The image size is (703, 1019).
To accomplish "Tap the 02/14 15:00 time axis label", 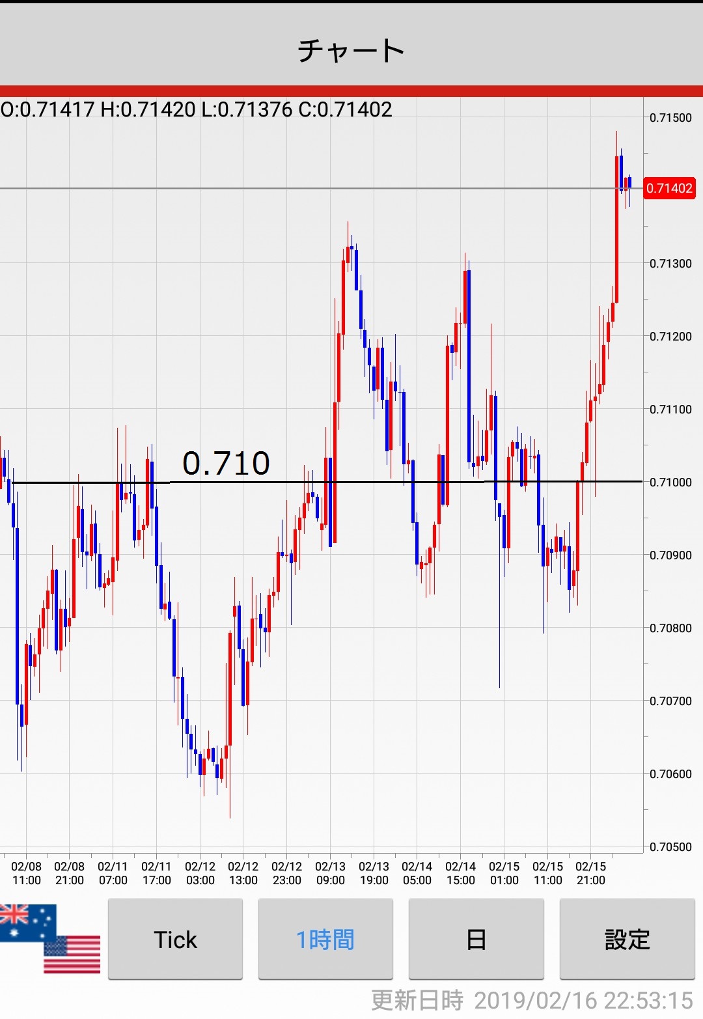I will 460,873.
